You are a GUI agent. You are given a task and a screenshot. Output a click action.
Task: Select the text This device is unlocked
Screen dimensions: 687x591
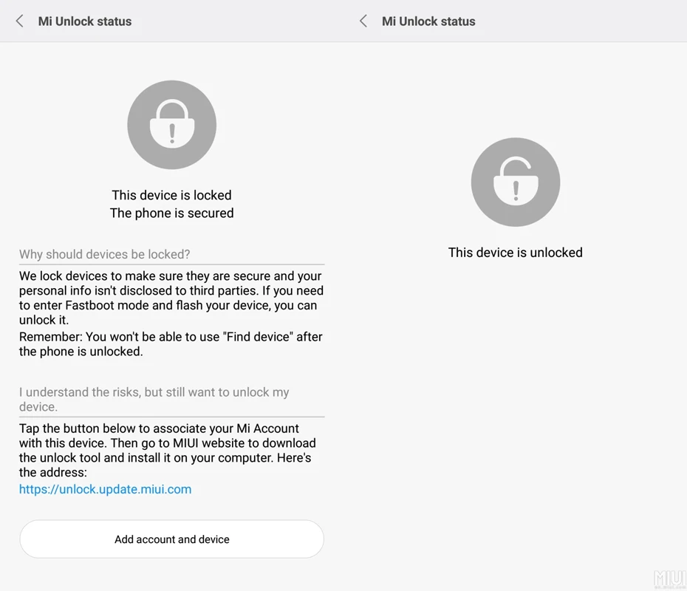click(x=515, y=252)
